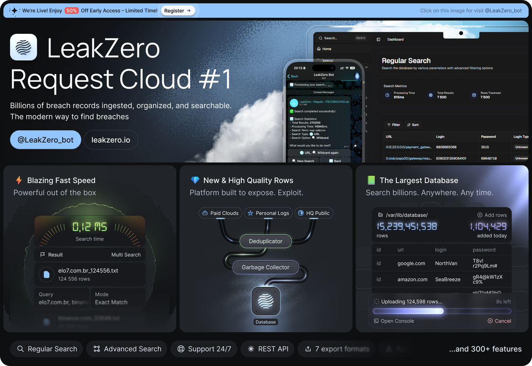Click the google.com cell
This screenshot has width=532, height=366.
click(x=411, y=264)
